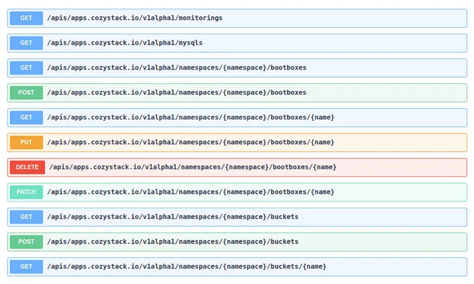Click the GET badge for namespaced buckets list

click(x=26, y=217)
